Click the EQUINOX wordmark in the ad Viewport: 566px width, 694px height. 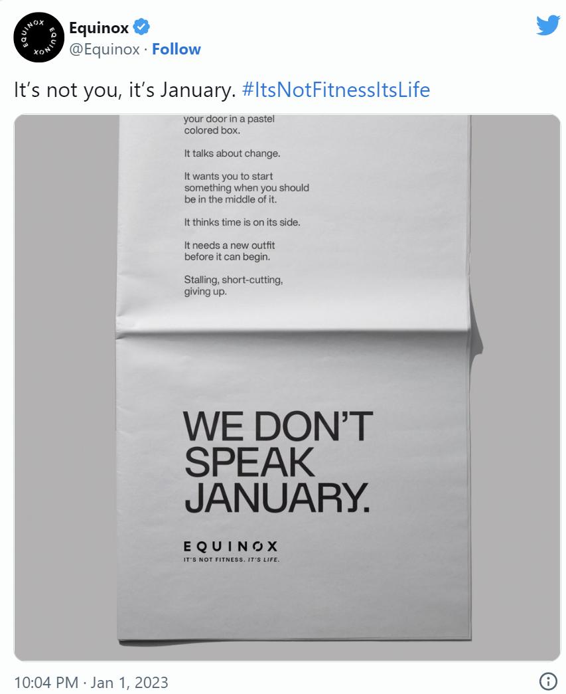tap(230, 546)
